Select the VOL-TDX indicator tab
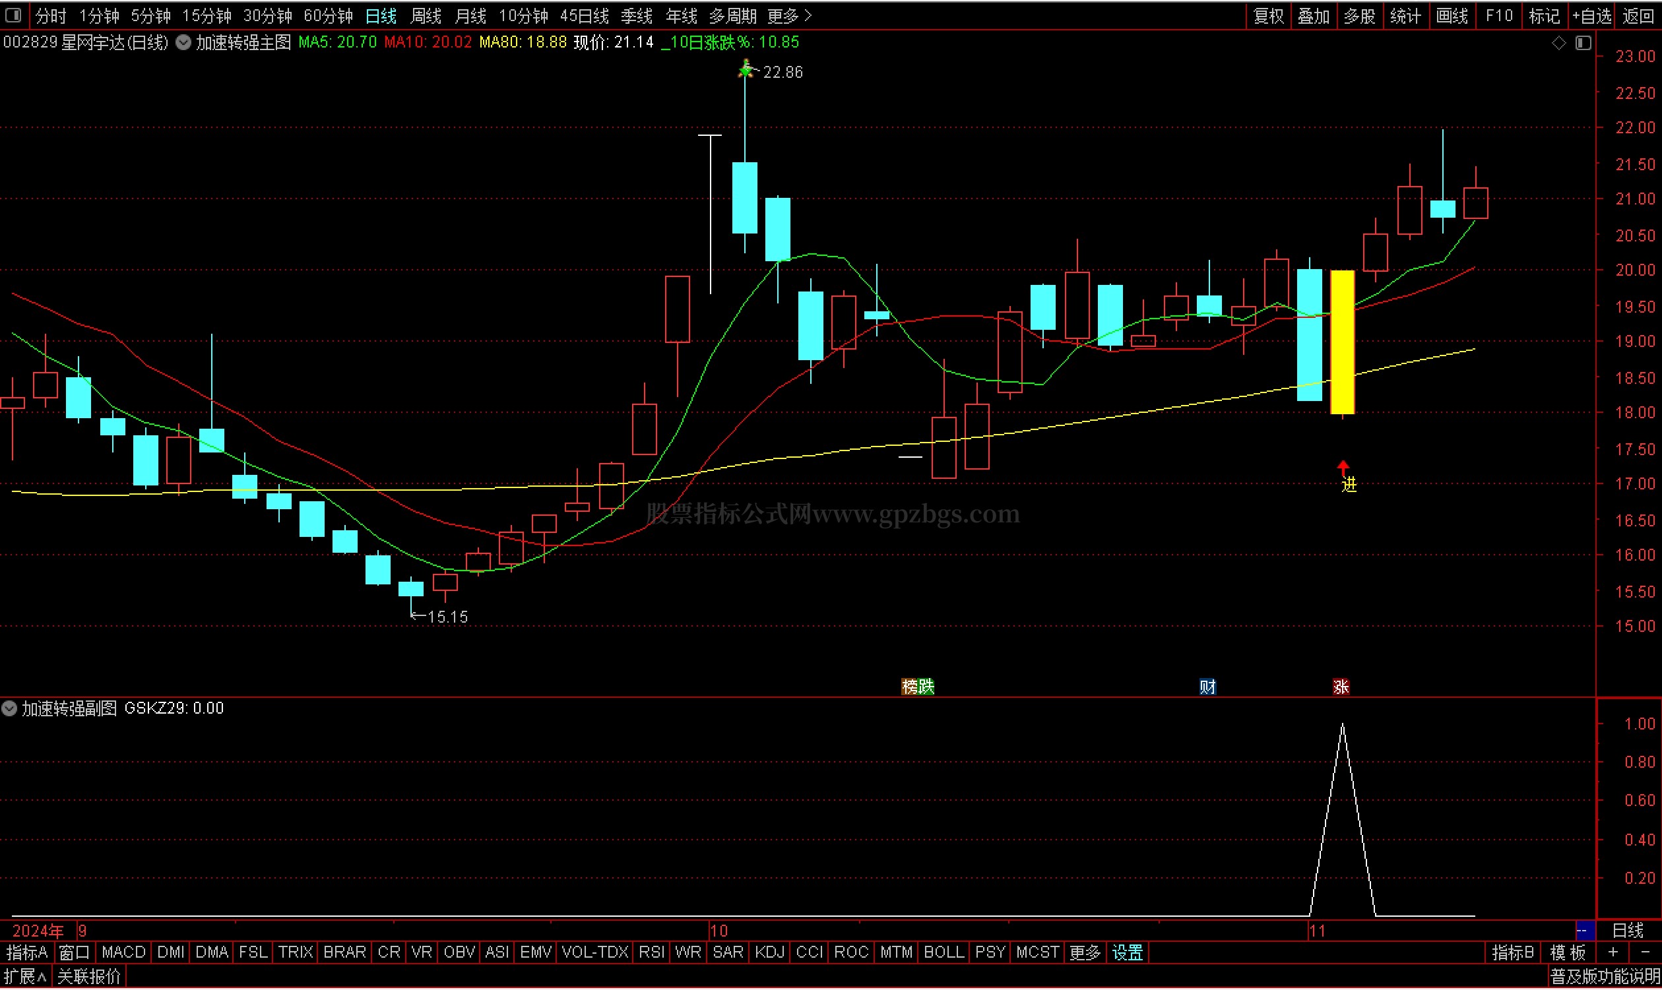This screenshot has height=990, width=1662. coord(595,953)
